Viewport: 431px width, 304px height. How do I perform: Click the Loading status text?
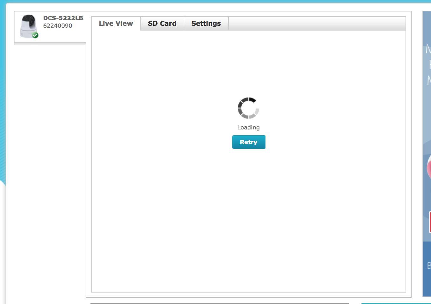point(248,128)
